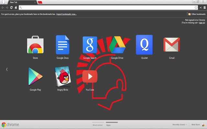Close the New Tab tab
Viewport: 207px width, 129px height.
point(35,2)
